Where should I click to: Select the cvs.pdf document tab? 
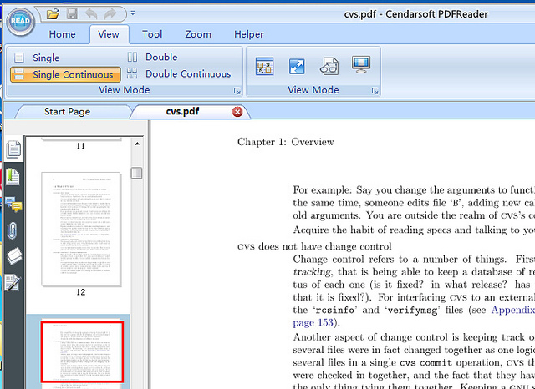(182, 111)
